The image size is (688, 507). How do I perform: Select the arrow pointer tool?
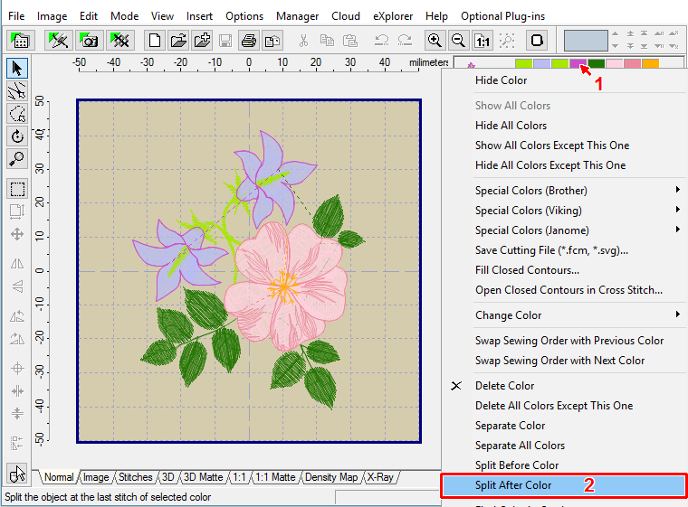(x=17, y=69)
